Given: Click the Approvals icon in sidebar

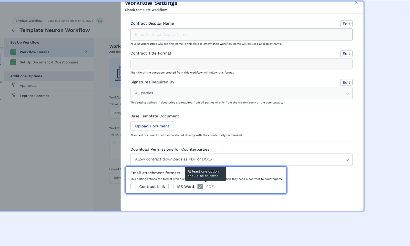Looking at the screenshot, I should tap(13, 85).
